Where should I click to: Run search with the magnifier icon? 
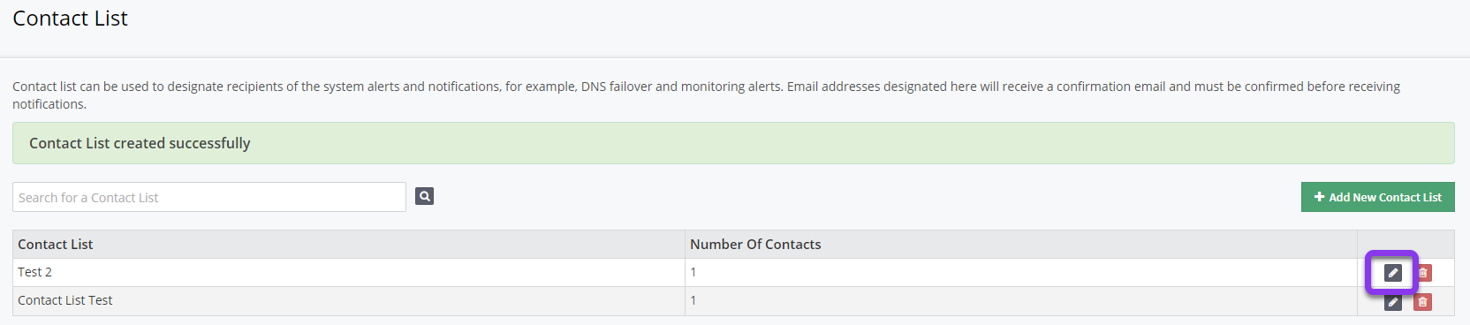[x=425, y=196]
